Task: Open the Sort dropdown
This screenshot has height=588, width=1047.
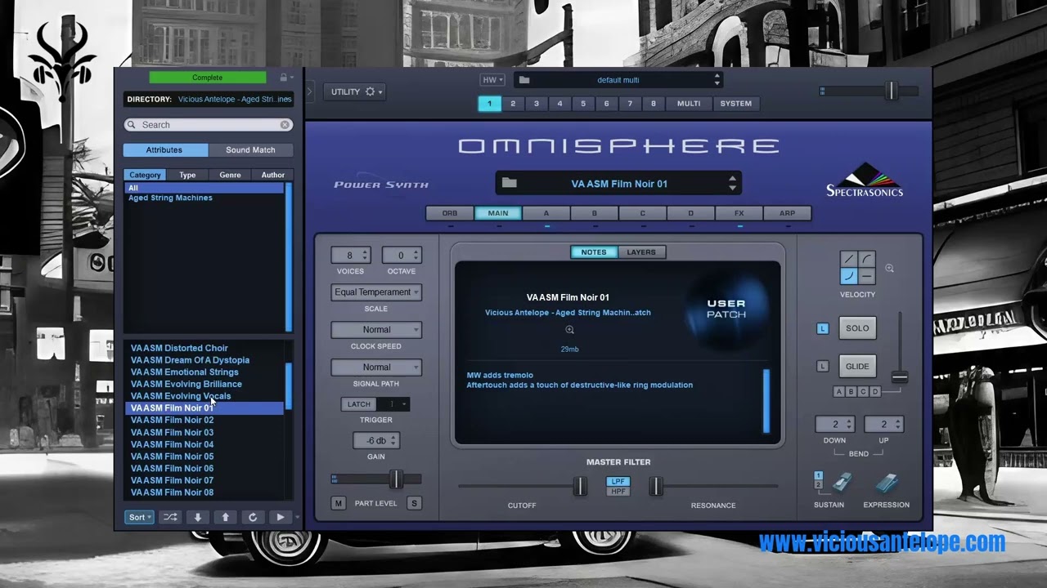Action: [x=139, y=517]
